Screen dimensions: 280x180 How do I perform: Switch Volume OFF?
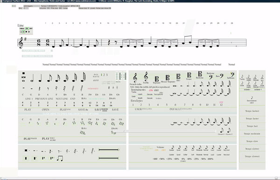(x=163, y=150)
